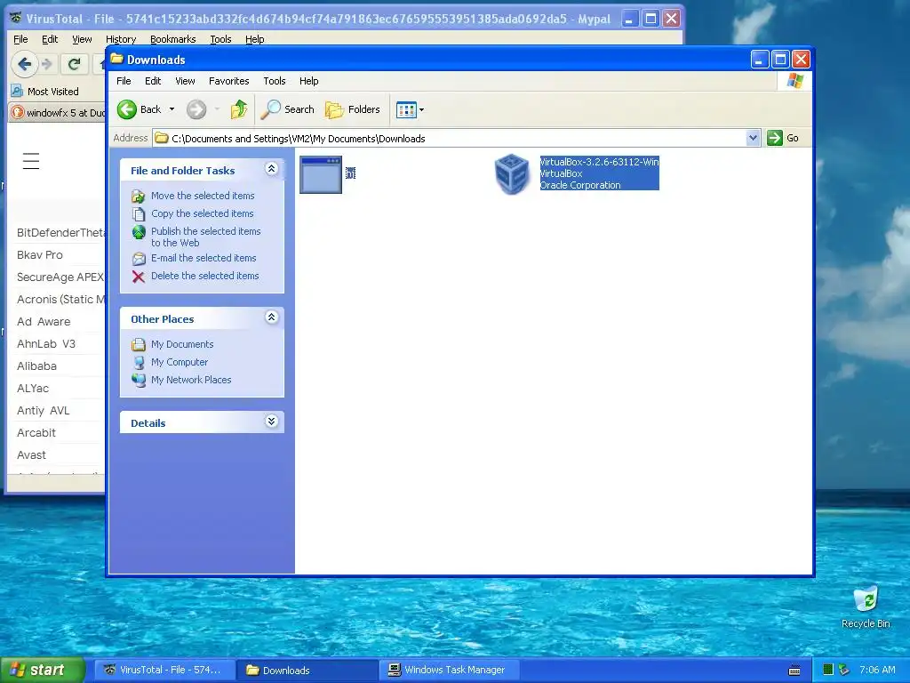
Task: Open Help menu in Downloads window
Action: 308,81
